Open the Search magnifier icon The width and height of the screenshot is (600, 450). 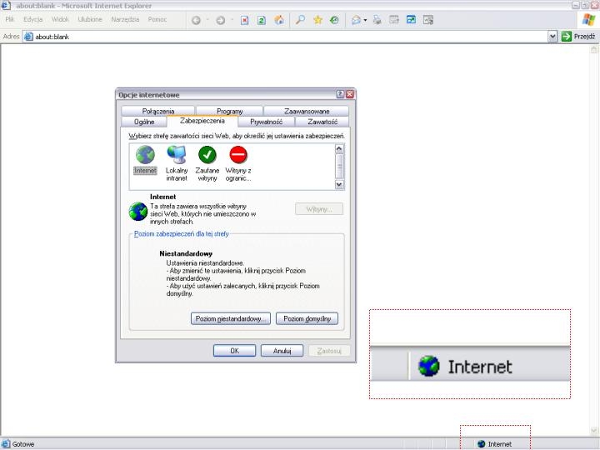[x=300, y=20]
